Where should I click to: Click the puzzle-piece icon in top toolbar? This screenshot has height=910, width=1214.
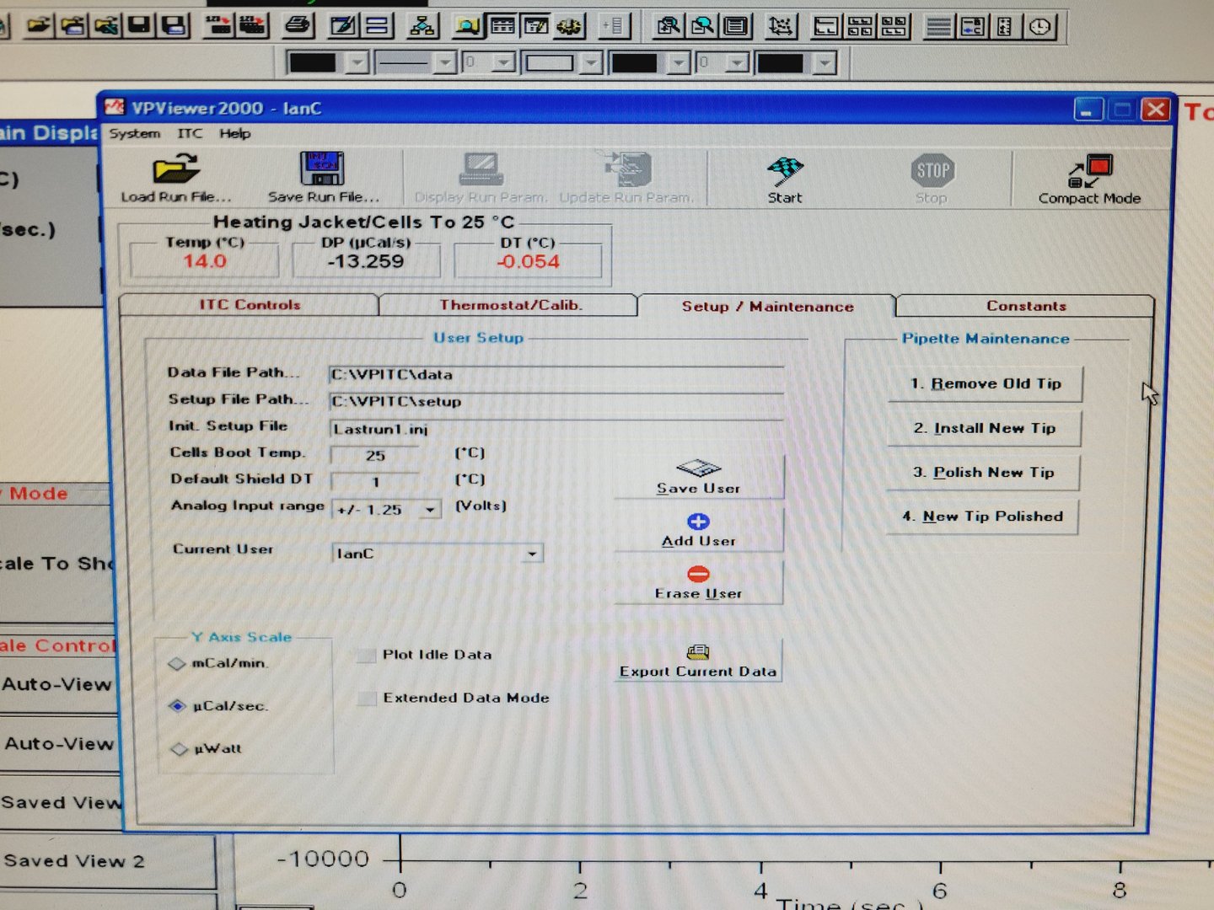(570, 26)
